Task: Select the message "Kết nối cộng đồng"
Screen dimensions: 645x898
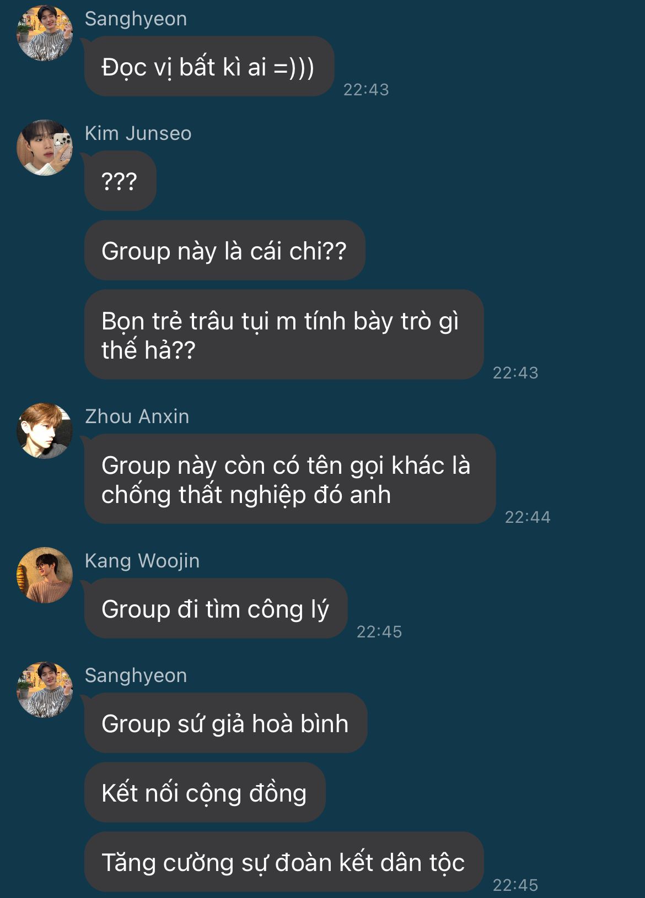Action: (205, 792)
